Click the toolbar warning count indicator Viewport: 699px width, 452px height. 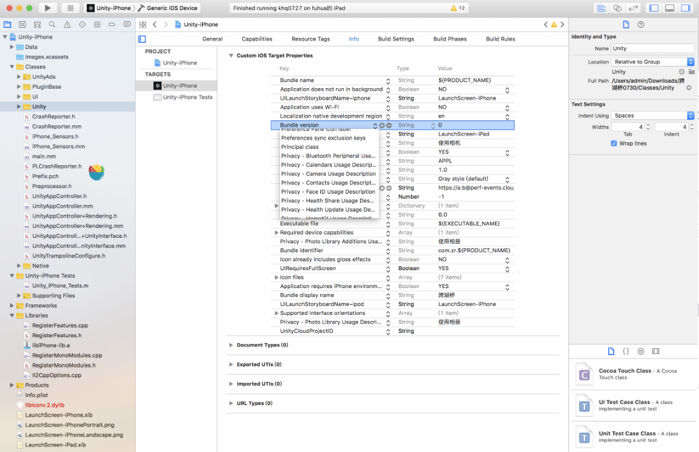(x=458, y=8)
